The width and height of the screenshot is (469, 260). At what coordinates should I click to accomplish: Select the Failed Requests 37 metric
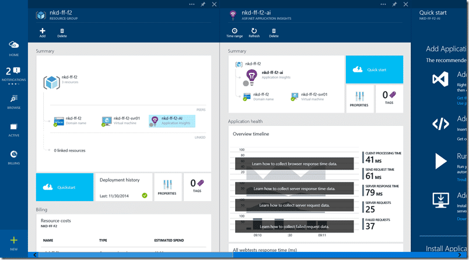376,224
